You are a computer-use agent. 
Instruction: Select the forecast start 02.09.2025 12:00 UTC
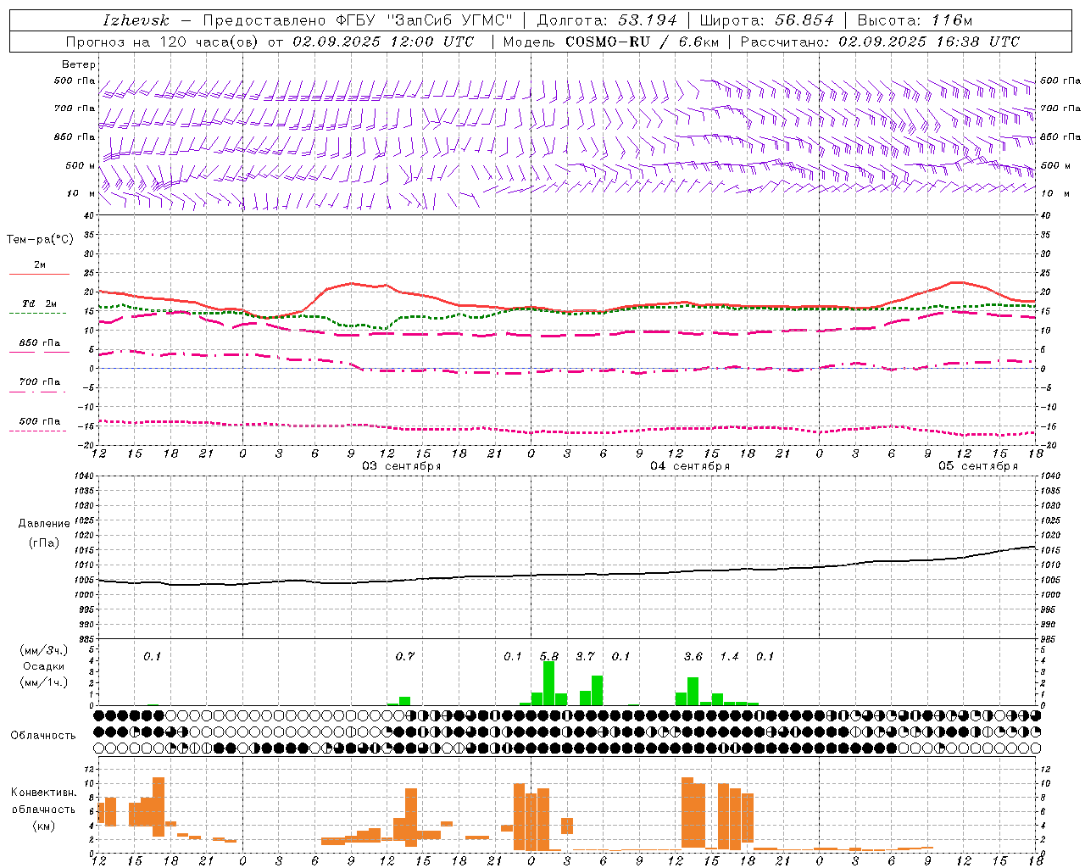[x=383, y=42]
